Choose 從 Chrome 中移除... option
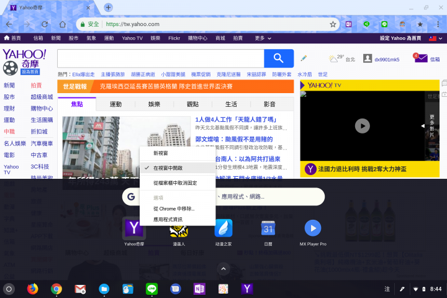 [x=178, y=209]
